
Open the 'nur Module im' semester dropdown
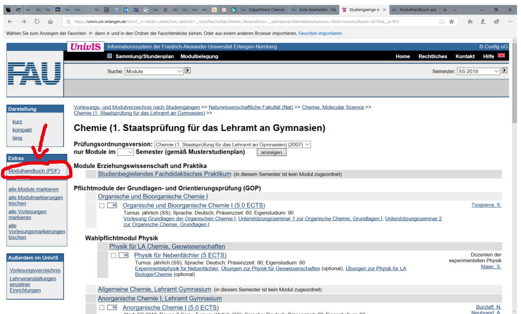coord(126,152)
